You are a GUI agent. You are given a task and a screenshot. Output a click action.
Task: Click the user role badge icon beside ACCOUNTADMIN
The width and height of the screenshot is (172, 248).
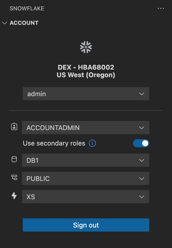(14, 128)
